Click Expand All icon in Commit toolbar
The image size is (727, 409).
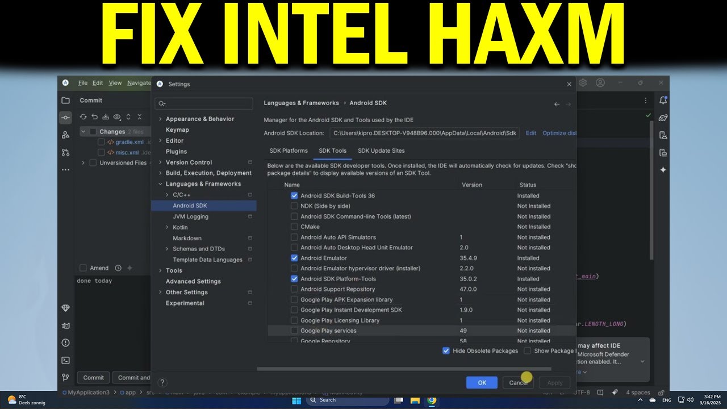click(128, 117)
